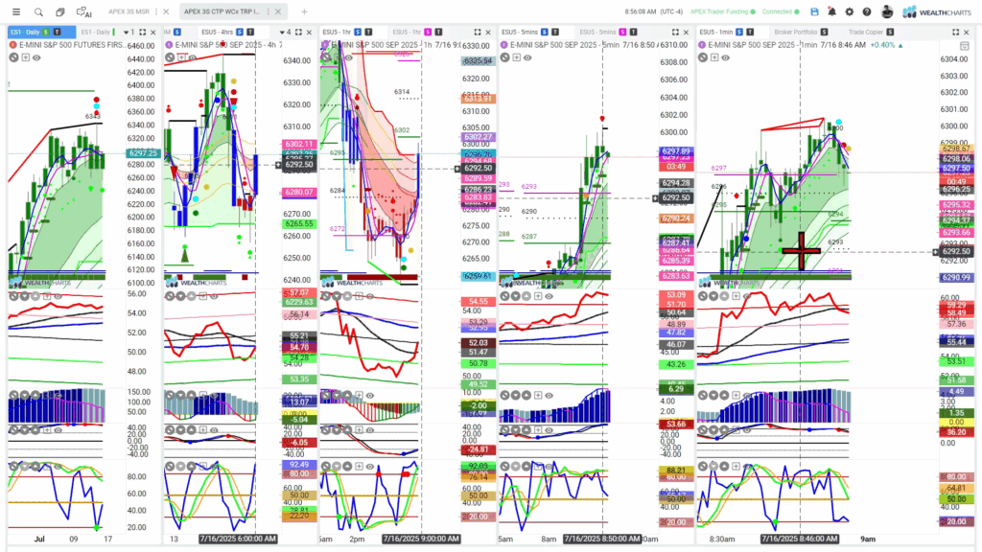Click green 6265.55 price label on 4hrs axis

pyautogui.click(x=299, y=223)
